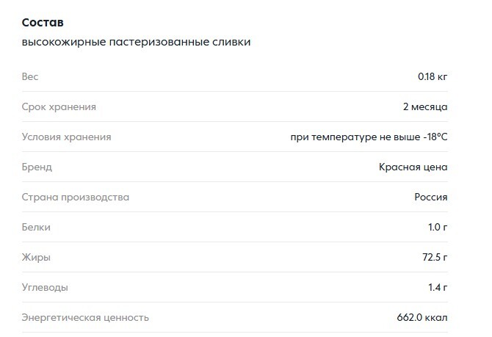Select the shelf life value "2 месяца"

[425, 106]
